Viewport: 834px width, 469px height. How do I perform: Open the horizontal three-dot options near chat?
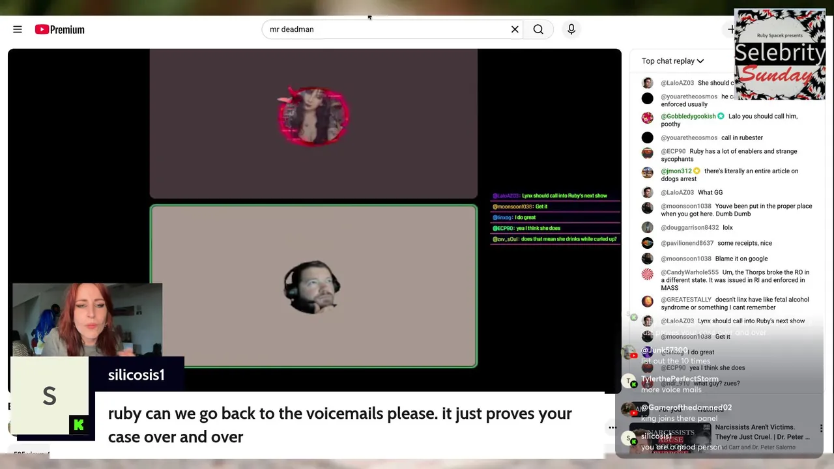pos(612,428)
